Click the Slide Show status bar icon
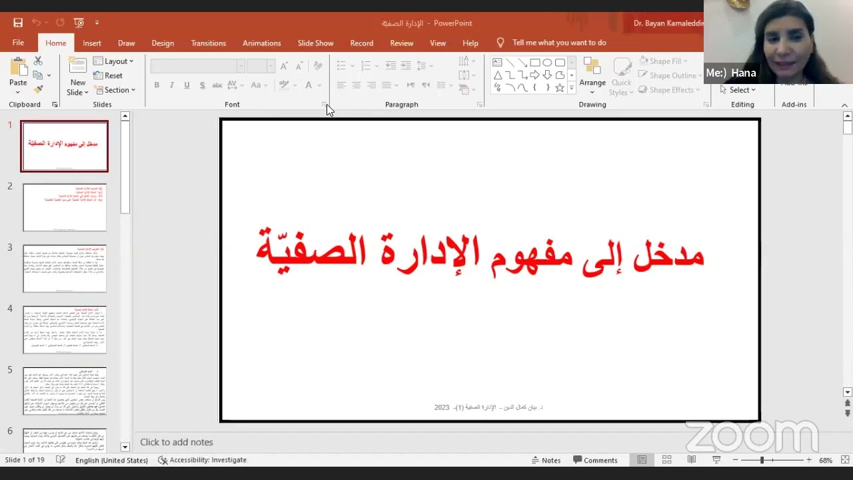The height and width of the screenshot is (480, 853). click(x=716, y=460)
